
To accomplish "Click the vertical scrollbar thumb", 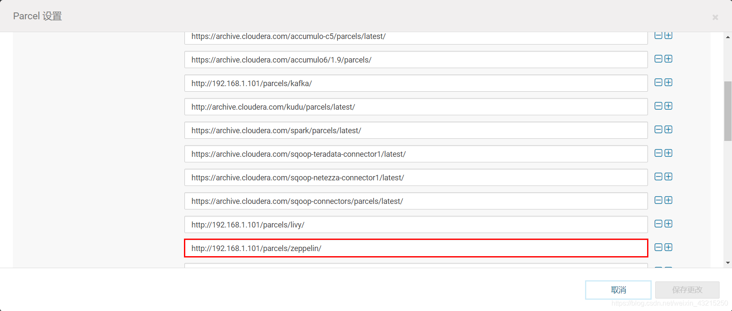I will click(x=728, y=111).
